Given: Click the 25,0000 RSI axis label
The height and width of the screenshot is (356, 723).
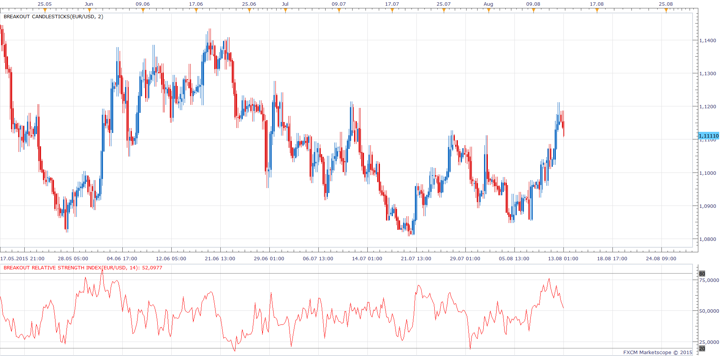Looking at the screenshot, I should 709,342.
